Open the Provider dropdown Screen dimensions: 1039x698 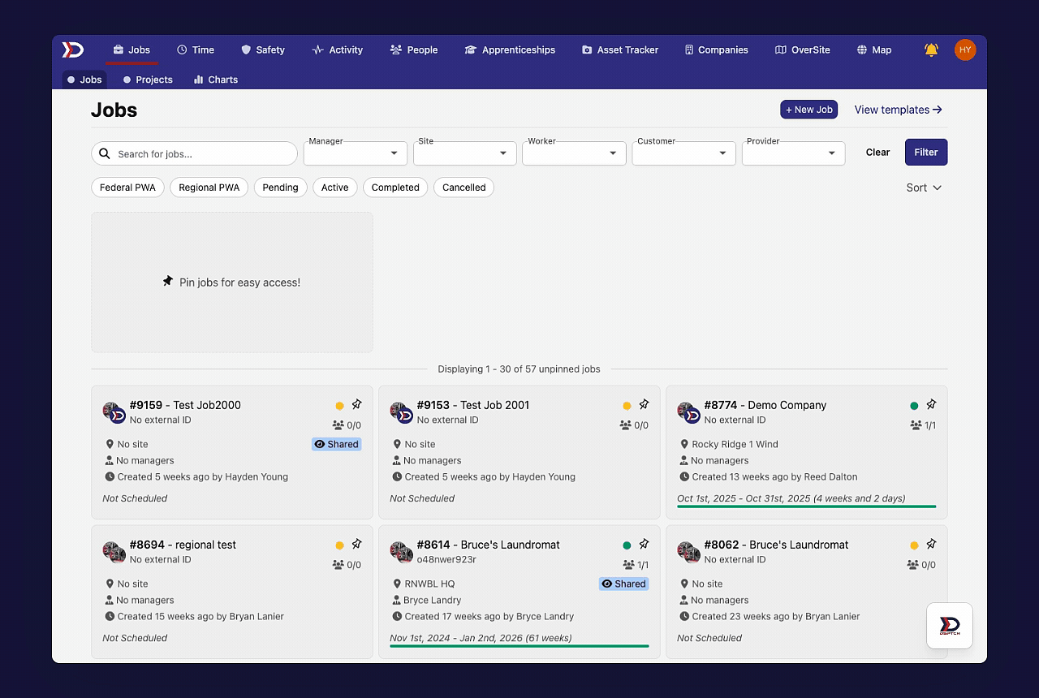point(793,153)
